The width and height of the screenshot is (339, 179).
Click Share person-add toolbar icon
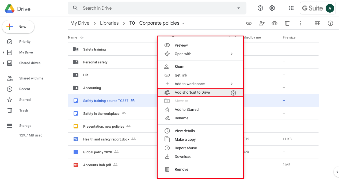tap(262, 23)
